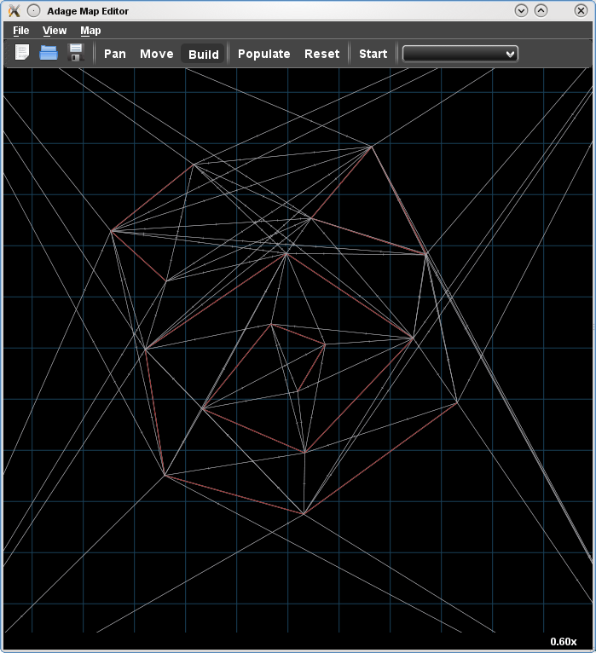Click the 0.60x zoom level indicator

tap(563, 641)
